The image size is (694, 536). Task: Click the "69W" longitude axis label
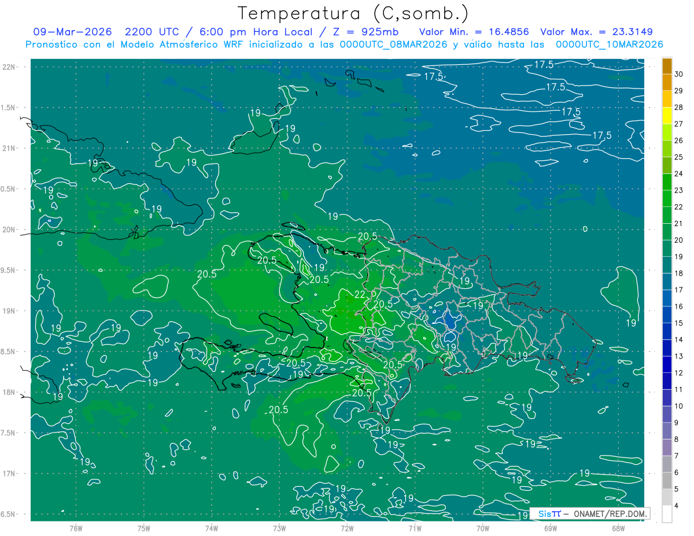point(551,528)
